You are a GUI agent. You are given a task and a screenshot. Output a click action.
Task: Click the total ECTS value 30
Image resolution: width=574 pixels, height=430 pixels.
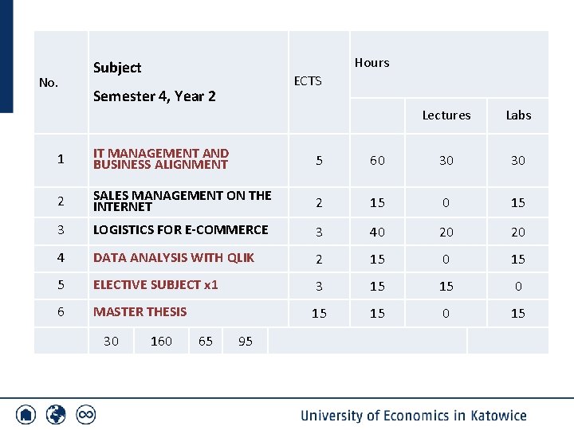pos(111,341)
